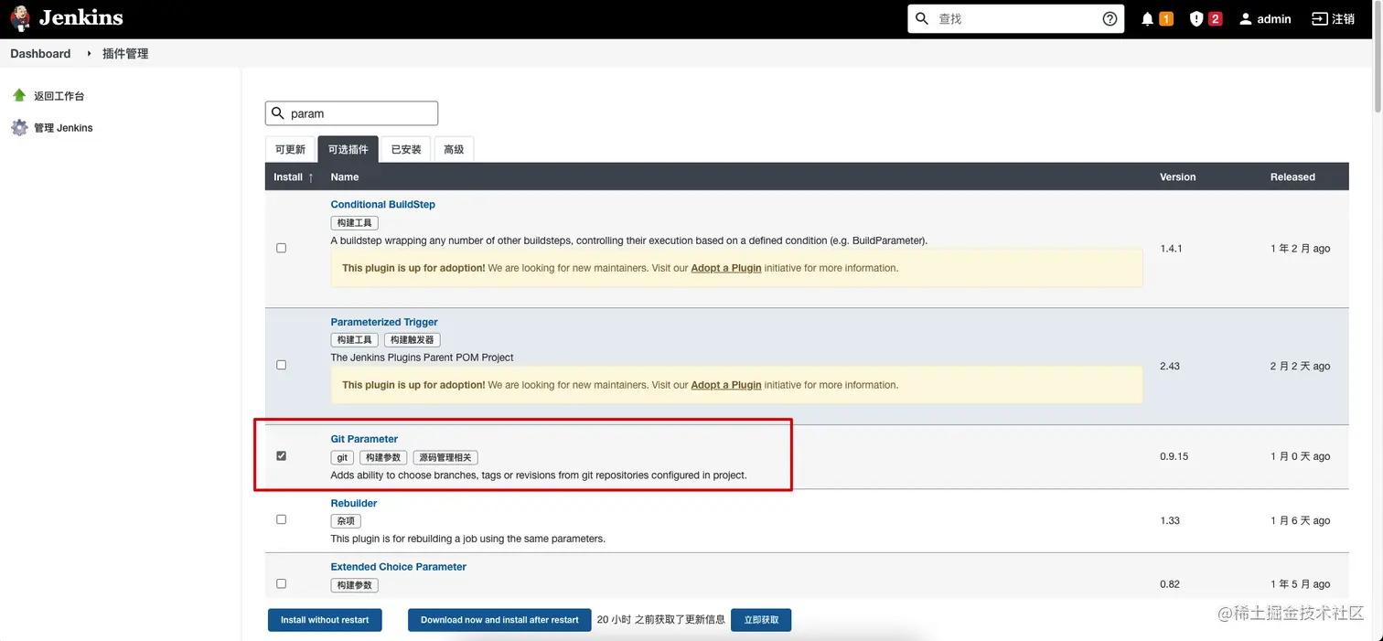Click the 构建参数 tag under Git Parameter
The width and height of the screenshot is (1383, 641).
coord(383,457)
